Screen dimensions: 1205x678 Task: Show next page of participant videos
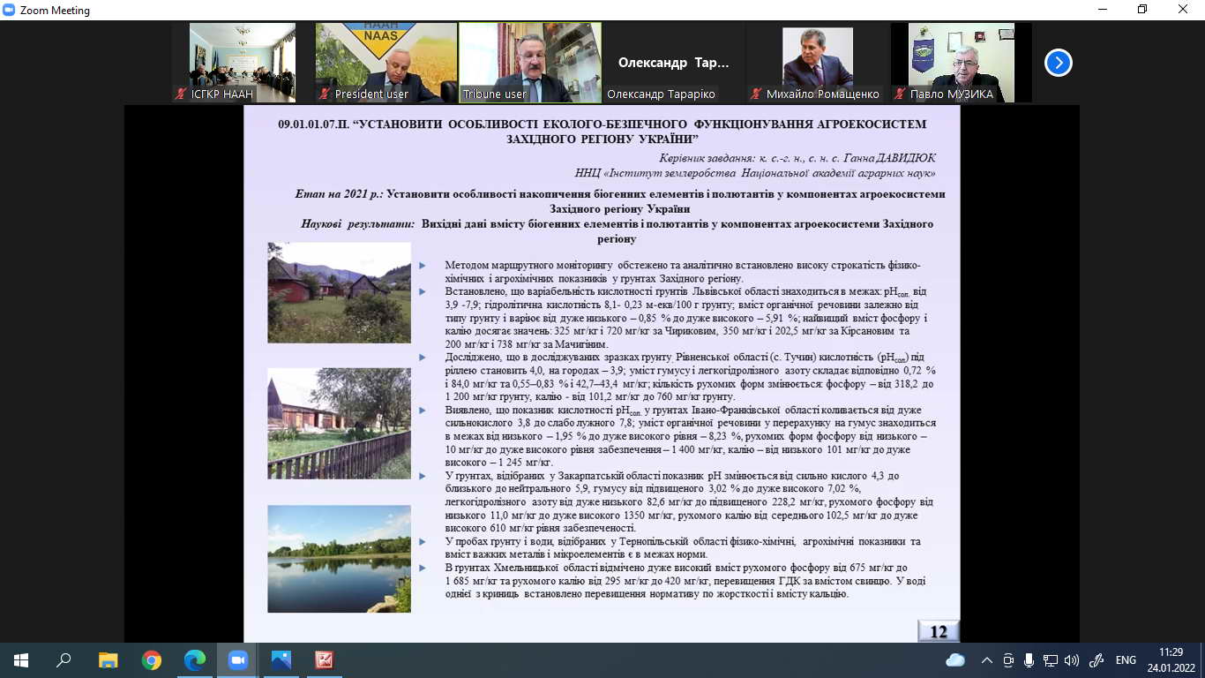(x=1058, y=63)
